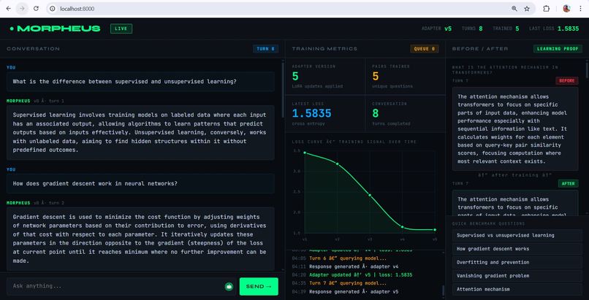The height and width of the screenshot is (300, 589).
Task: Click the ADAPTER v5 stat in header
Action: pos(436,28)
